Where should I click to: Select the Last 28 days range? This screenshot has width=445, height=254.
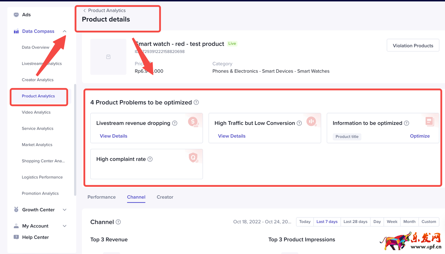[355, 222]
